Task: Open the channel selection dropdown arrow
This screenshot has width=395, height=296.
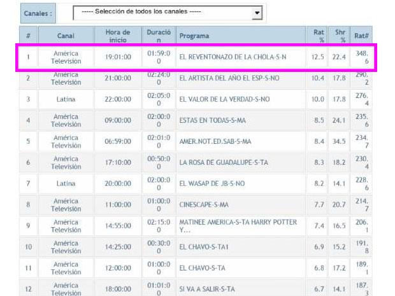Action: pos(257,13)
